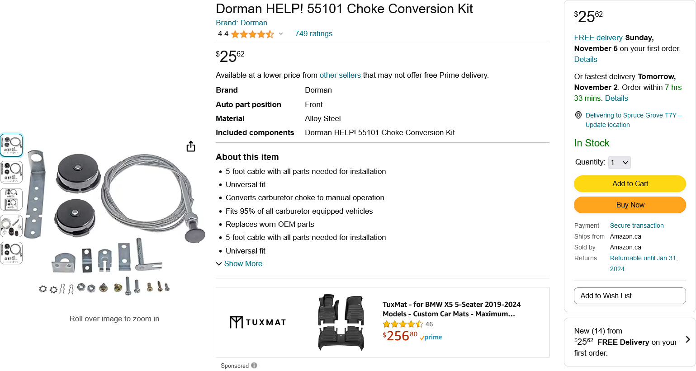Open the star rating popover chevron
The height and width of the screenshot is (371, 696).
click(281, 34)
